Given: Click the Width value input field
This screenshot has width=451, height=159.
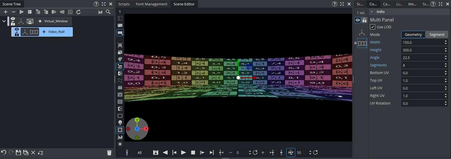Looking at the screenshot, I should coord(422,42).
